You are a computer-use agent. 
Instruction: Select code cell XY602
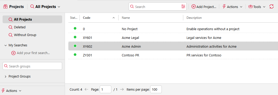pyautogui.click(x=87, y=47)
